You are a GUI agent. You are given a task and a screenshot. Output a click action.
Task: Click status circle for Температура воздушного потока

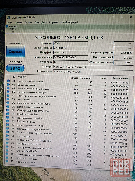(7, 128)
